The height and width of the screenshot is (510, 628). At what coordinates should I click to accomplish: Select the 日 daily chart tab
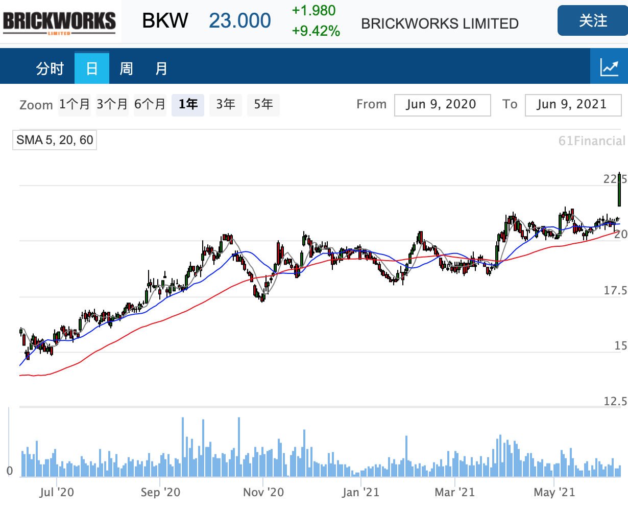pos(92,68)
